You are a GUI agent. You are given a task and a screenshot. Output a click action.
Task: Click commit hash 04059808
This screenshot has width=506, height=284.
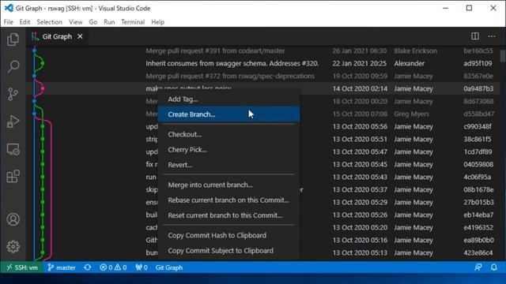[x=478, y=165]
